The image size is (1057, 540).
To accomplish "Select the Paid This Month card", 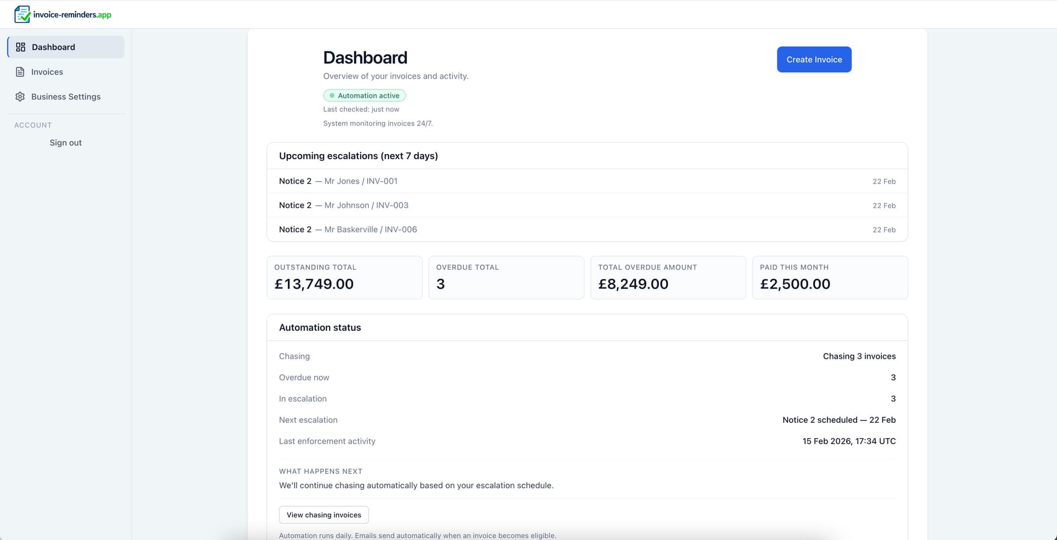I will coord(830,277).
